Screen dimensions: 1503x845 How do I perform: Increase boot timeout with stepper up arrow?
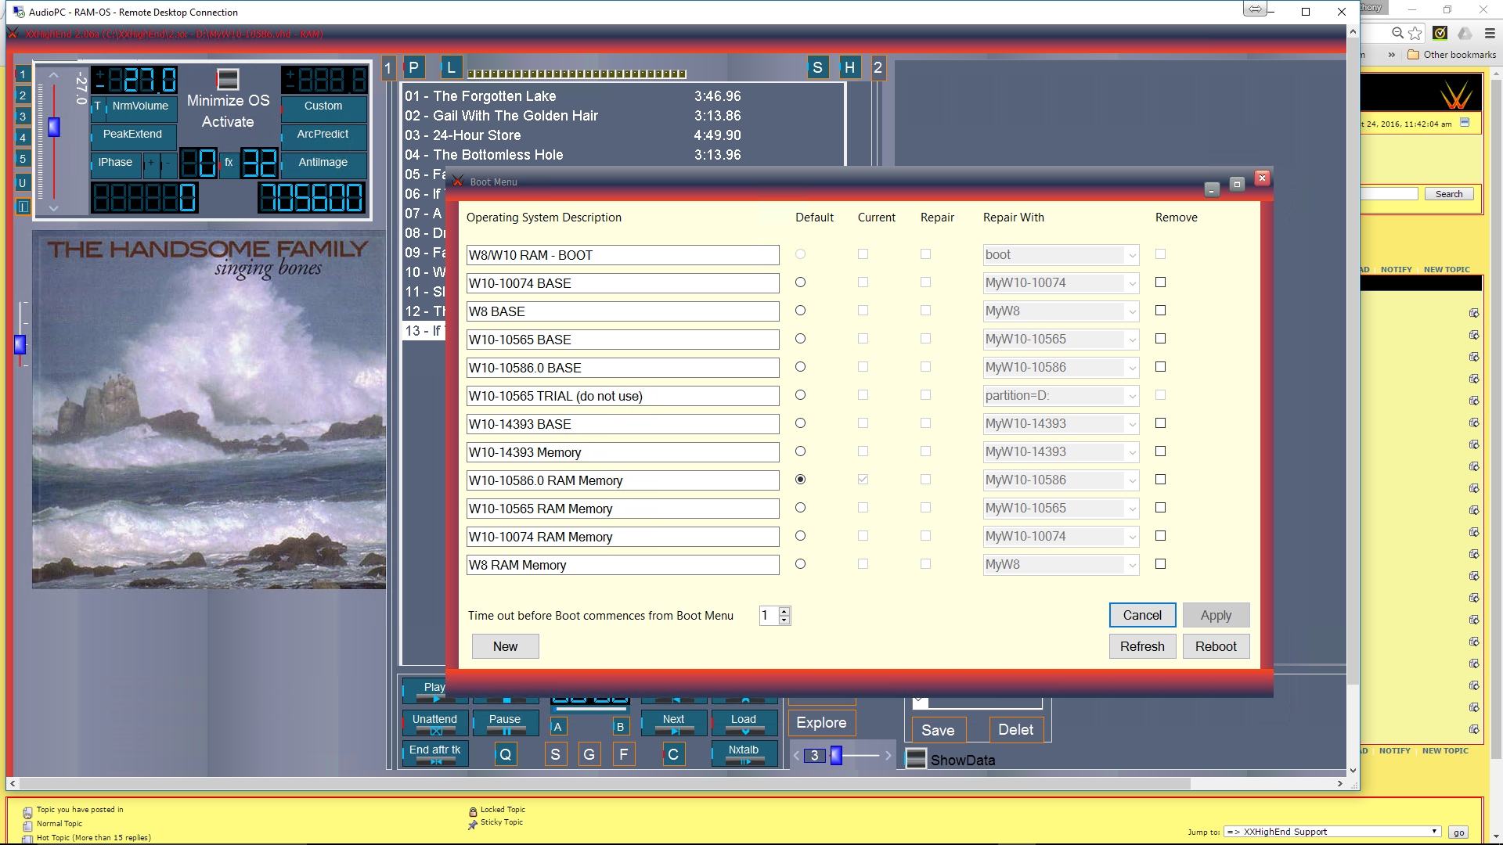(784, 611)
